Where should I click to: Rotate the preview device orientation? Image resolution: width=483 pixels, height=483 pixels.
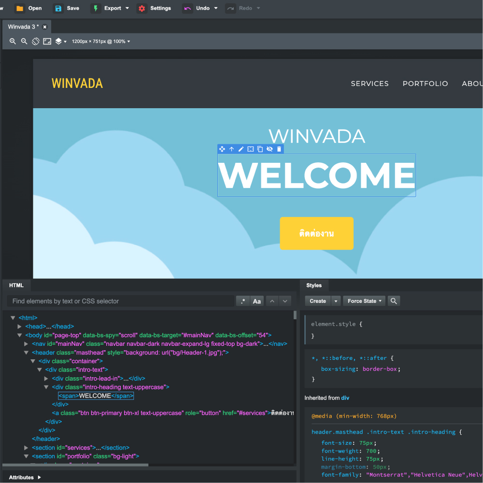coord(36,42)
